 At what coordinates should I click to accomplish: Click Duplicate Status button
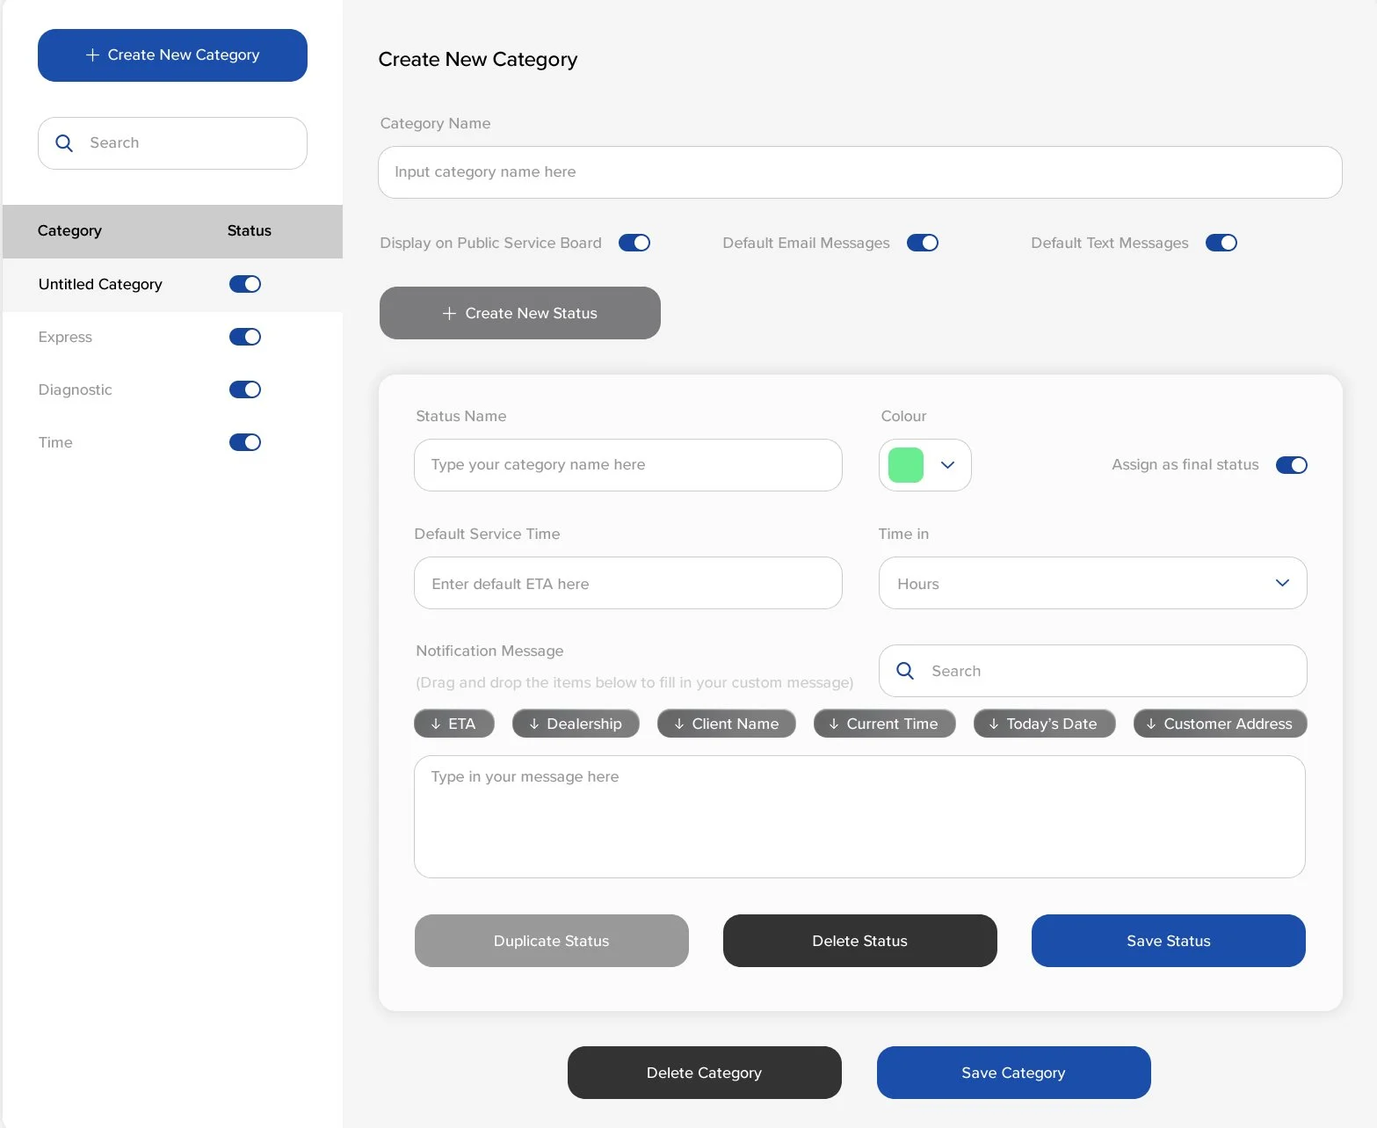click(552, 941)
